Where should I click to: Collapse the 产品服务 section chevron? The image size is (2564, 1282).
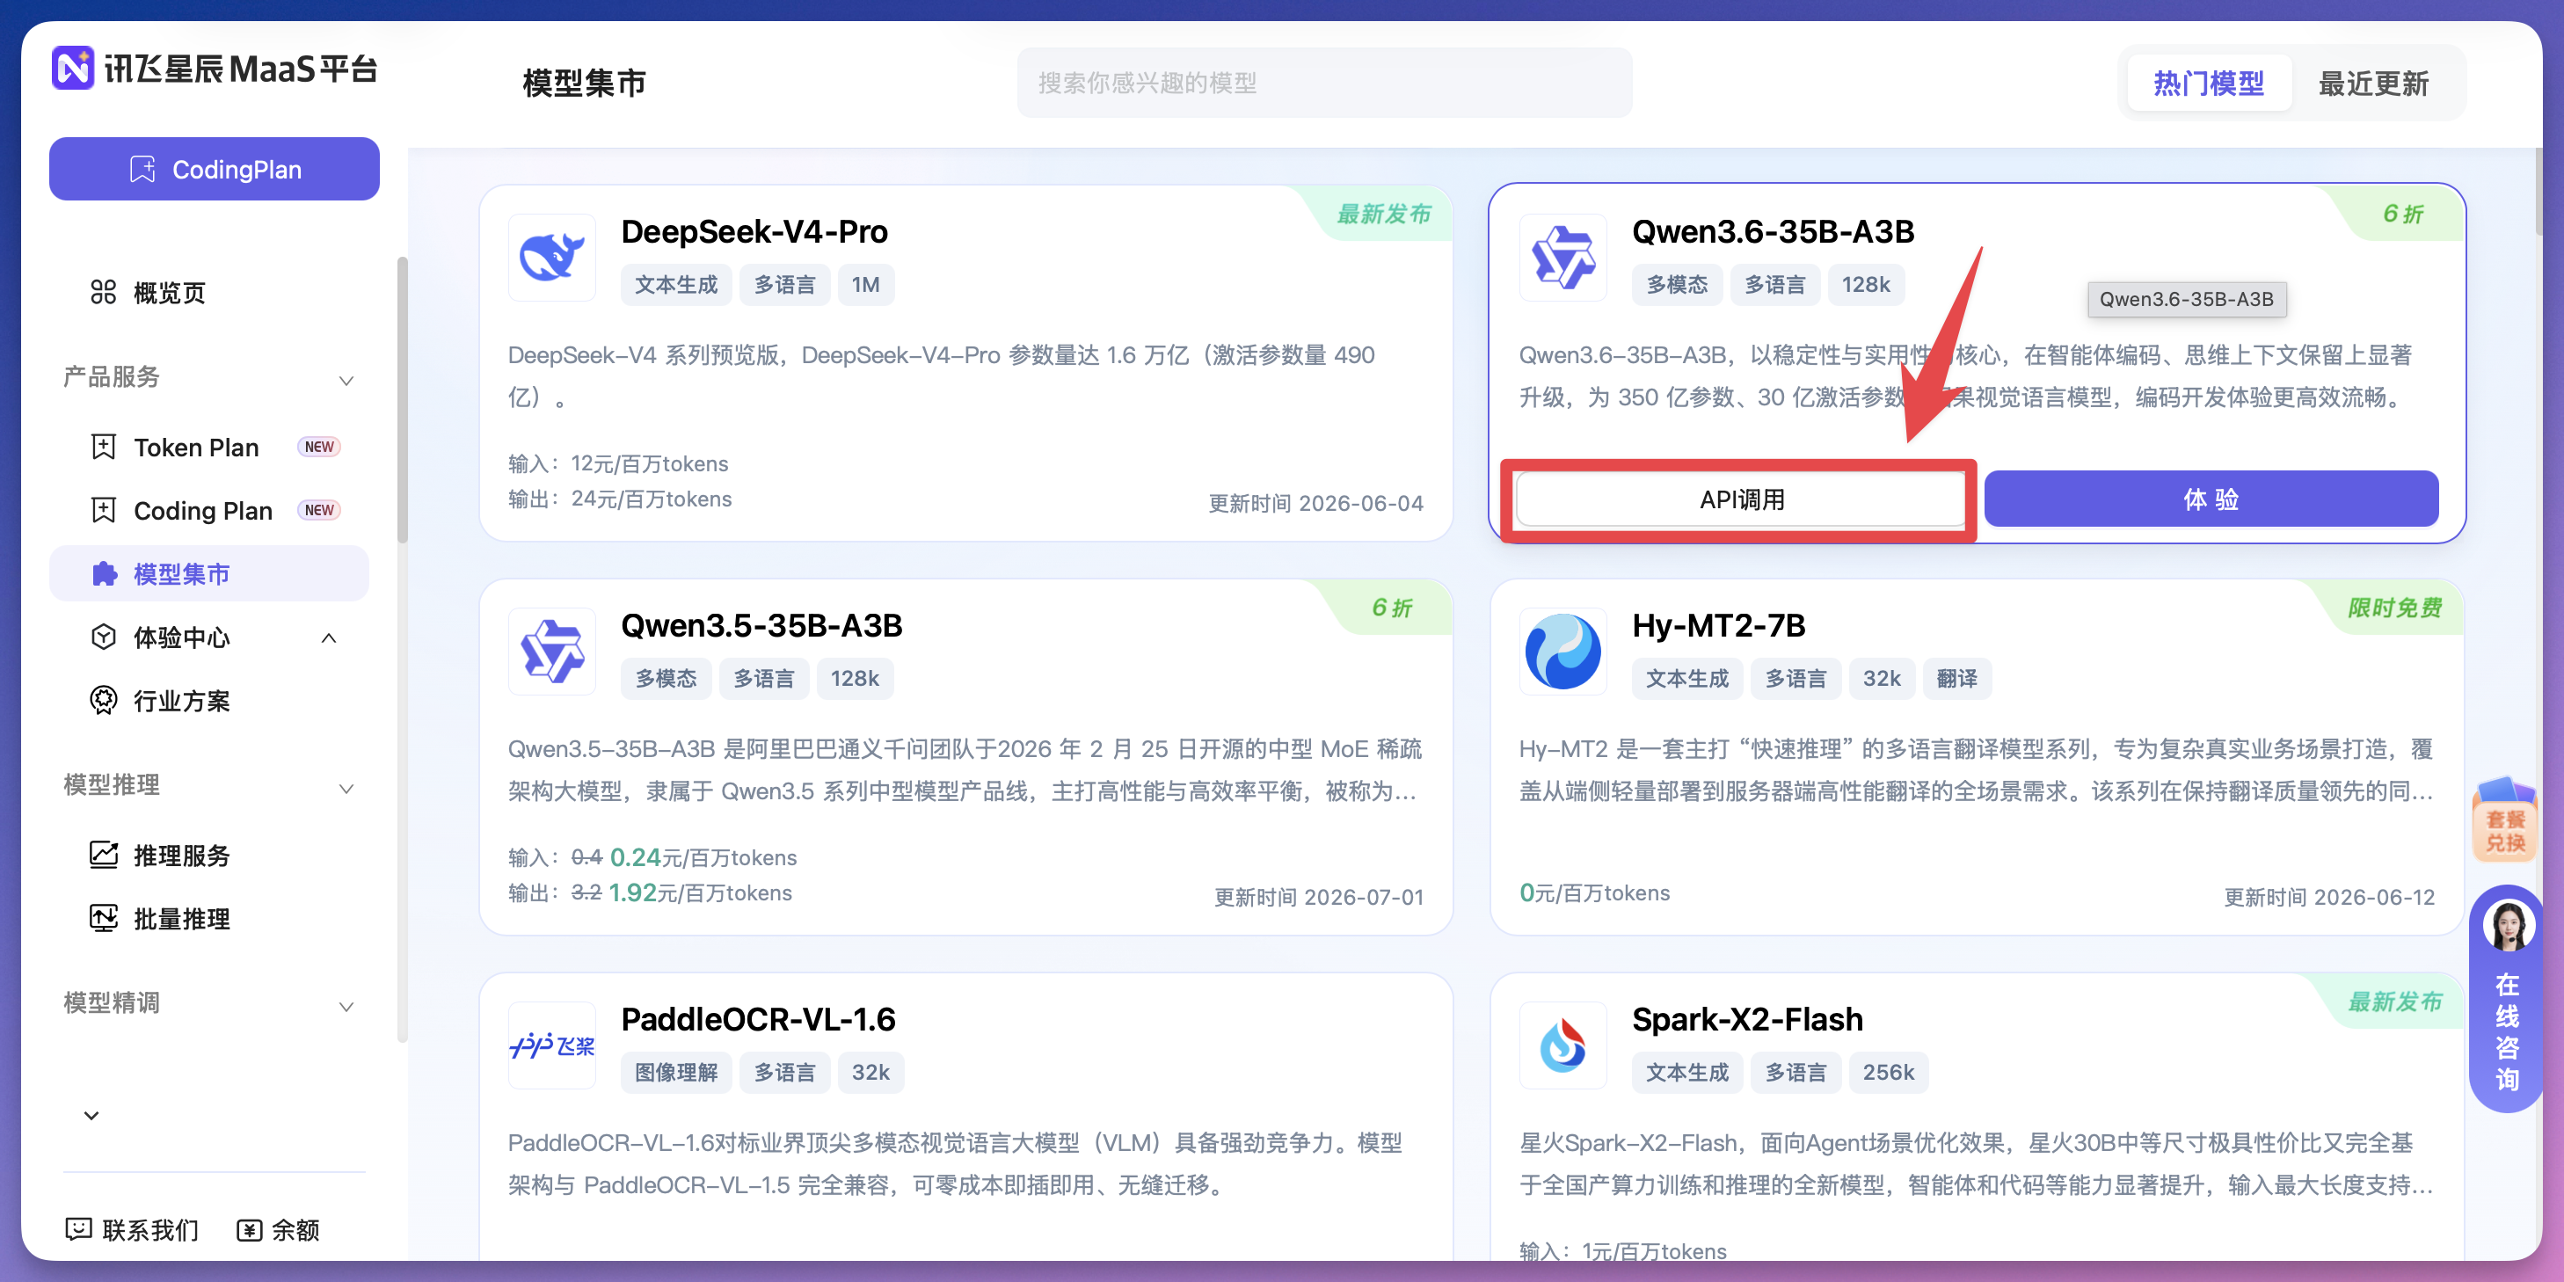[346, 380]
